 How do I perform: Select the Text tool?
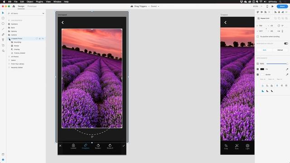[3, 40]
